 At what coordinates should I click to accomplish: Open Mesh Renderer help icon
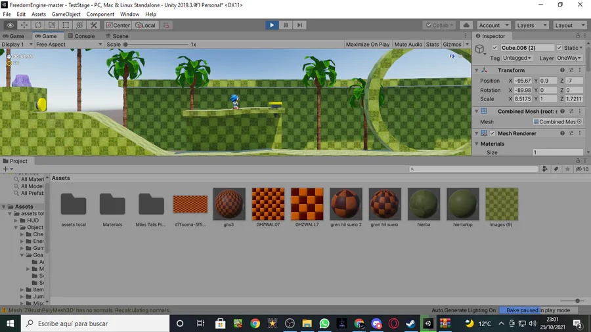point(562,133)
